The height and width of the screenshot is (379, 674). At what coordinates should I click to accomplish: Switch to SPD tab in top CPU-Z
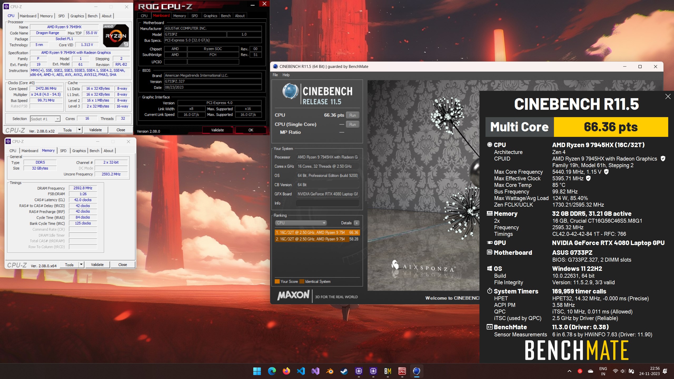tap(61, 16)
